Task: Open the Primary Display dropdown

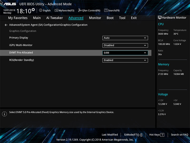Action: (125, 38)
